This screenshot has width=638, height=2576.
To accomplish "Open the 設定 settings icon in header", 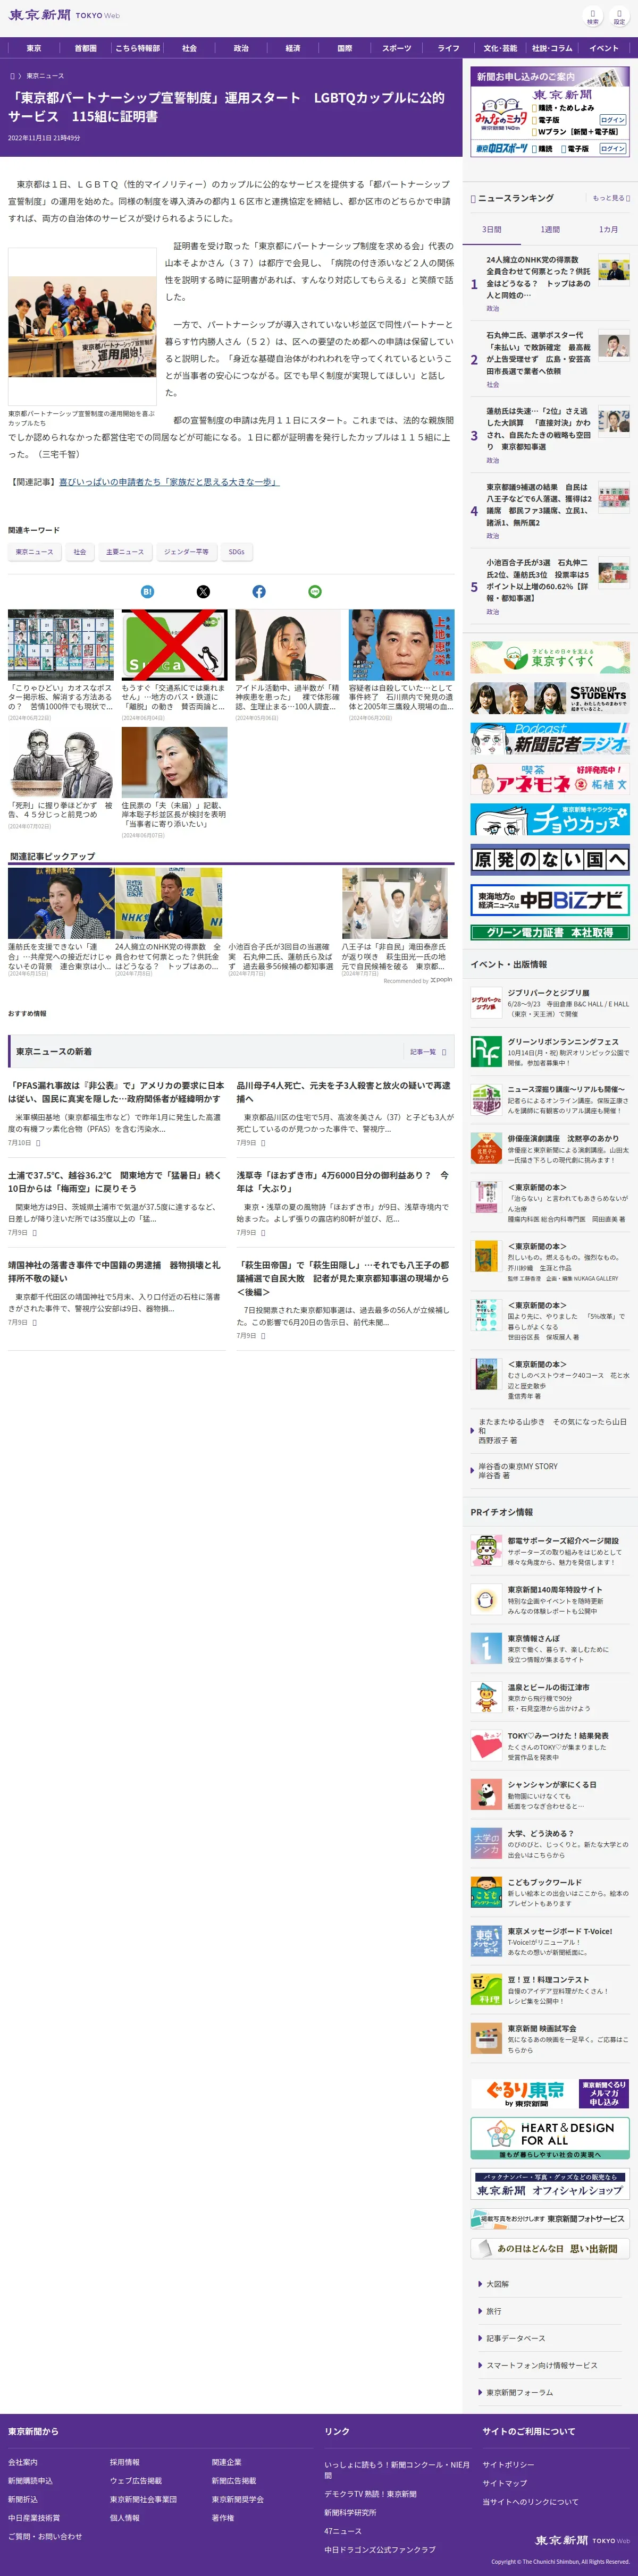I will (619, 15).
